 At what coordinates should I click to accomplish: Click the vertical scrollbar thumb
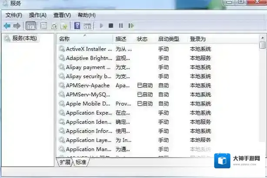pyautogui.click(x=263, y=46)
